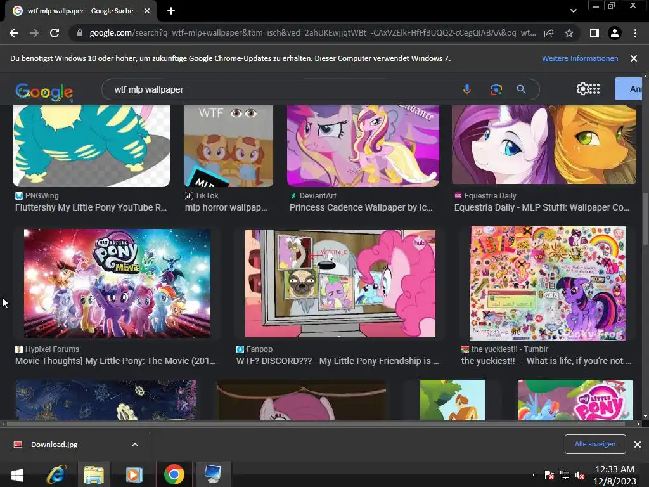The image size is (649, 487).
Task: Switch to Chrome in the taskbar
Action: [174, 474]
